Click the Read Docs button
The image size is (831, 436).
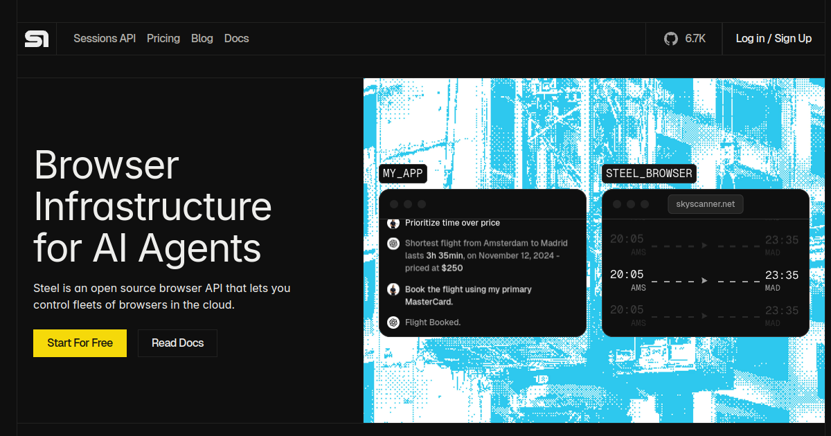tap(177, 343)
